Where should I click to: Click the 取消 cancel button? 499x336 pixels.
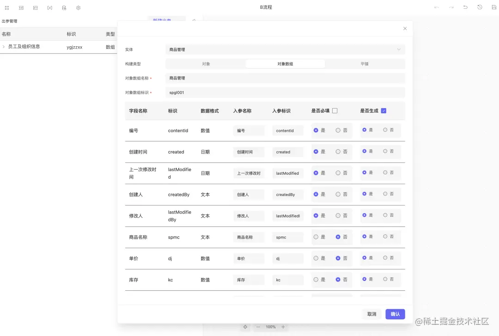(x=372, y=314)
